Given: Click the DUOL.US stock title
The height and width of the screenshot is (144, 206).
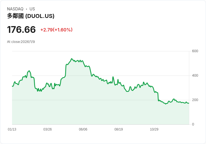Looking at the screenshot, I should [31, 16].
